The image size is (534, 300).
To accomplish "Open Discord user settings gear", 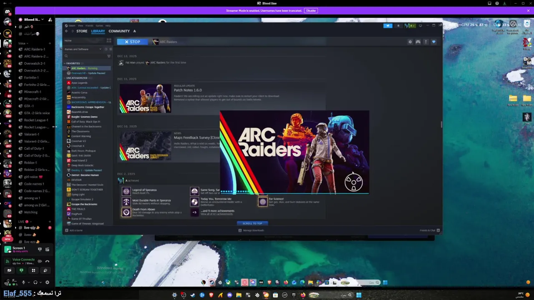I will coord(47,282).
